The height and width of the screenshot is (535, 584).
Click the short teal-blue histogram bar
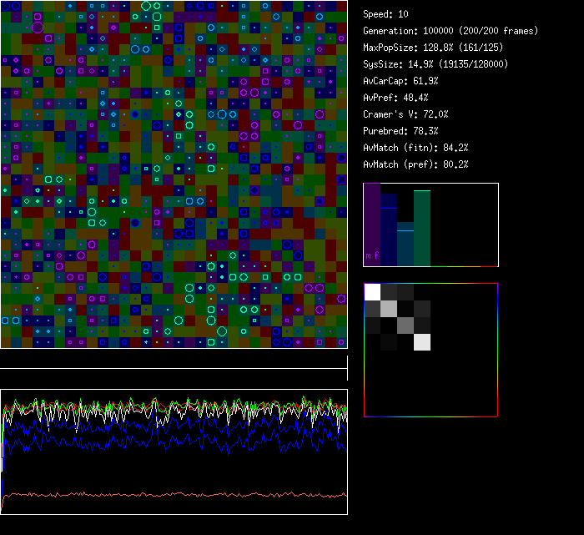[405, 246]
